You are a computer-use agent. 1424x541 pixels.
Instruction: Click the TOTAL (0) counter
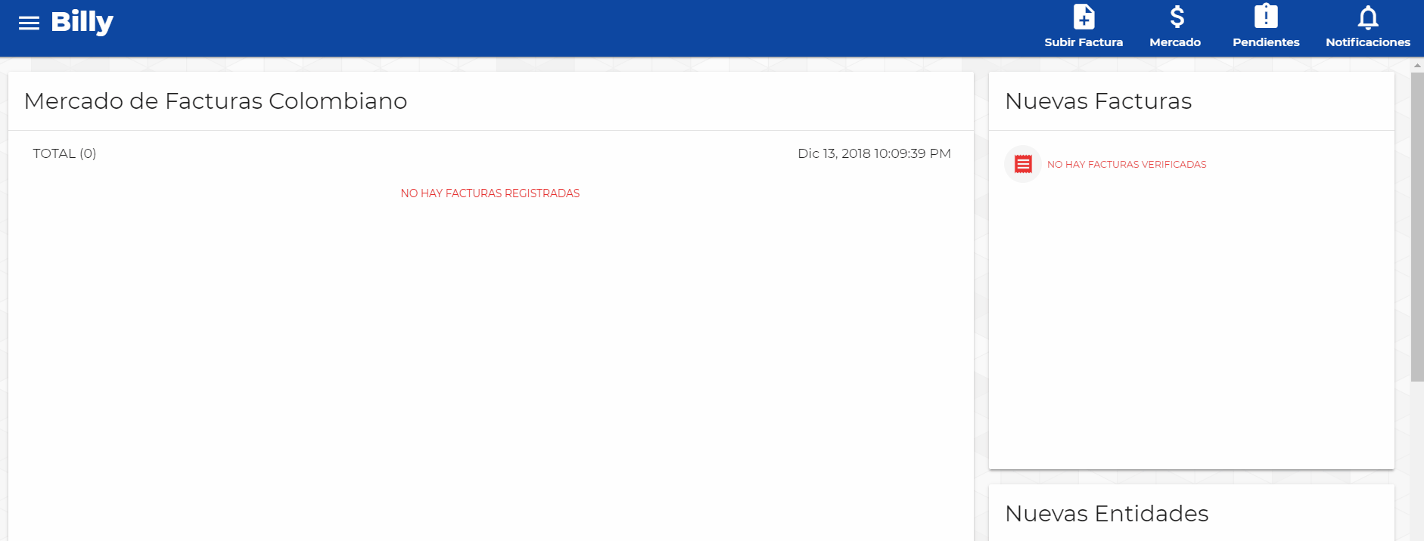point(64,153)
